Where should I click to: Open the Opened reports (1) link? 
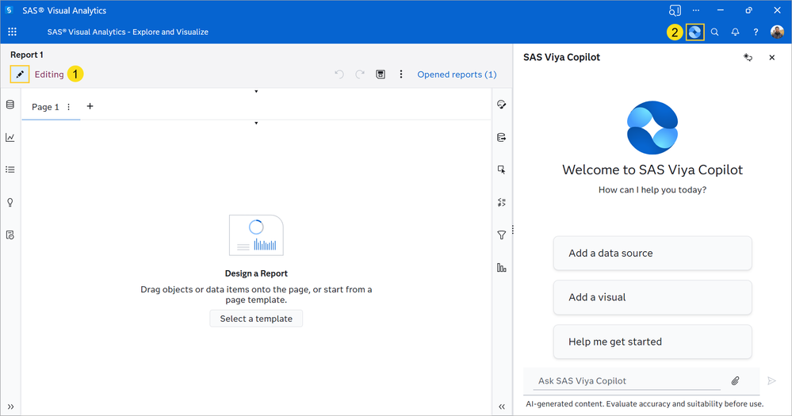(457, 74)
